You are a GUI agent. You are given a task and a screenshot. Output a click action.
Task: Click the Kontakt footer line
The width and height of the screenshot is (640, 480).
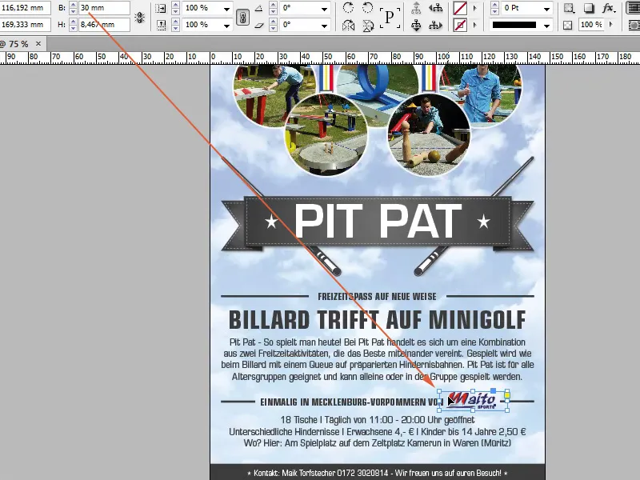coord(377,473)
